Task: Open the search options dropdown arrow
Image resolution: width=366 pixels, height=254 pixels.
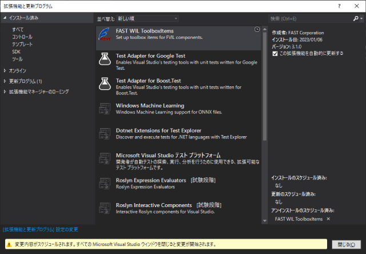Action: (361, 18)
